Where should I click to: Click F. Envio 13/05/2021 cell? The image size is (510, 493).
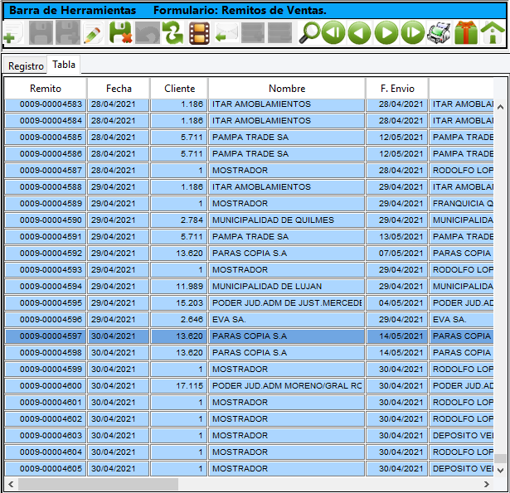tap(397, 237)
